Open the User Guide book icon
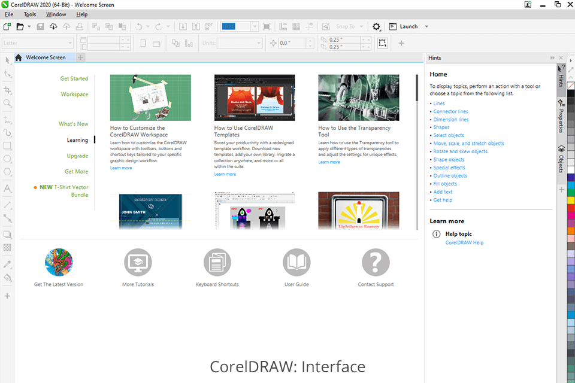575x383 pixels. coord(296,263)
